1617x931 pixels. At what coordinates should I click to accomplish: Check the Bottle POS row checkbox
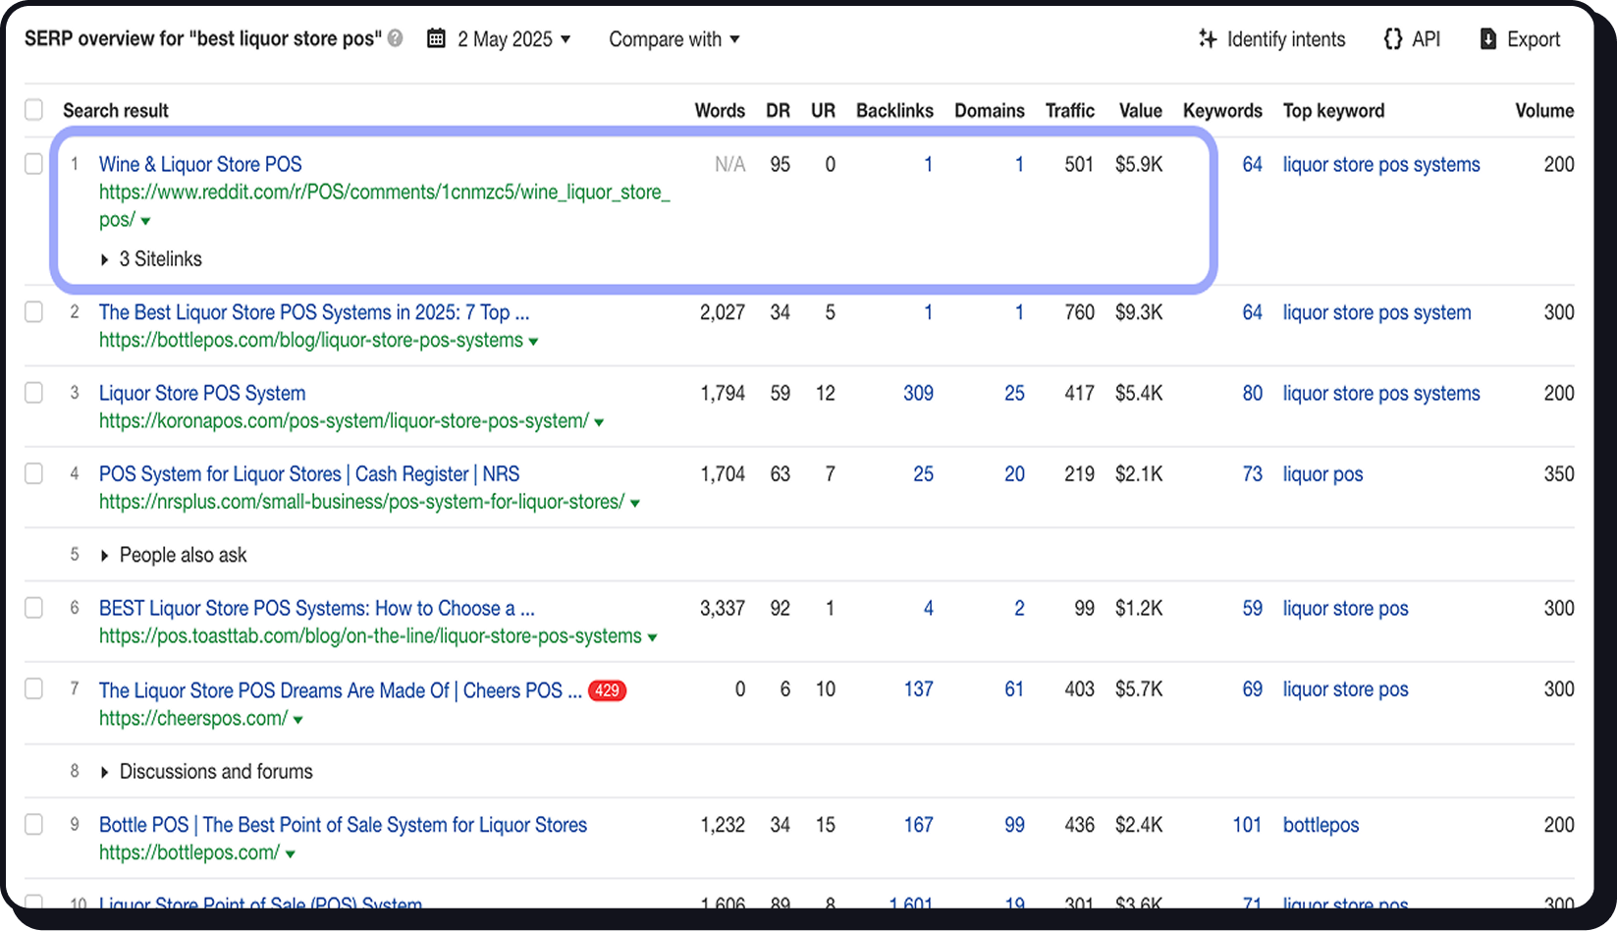pos(33,824)
